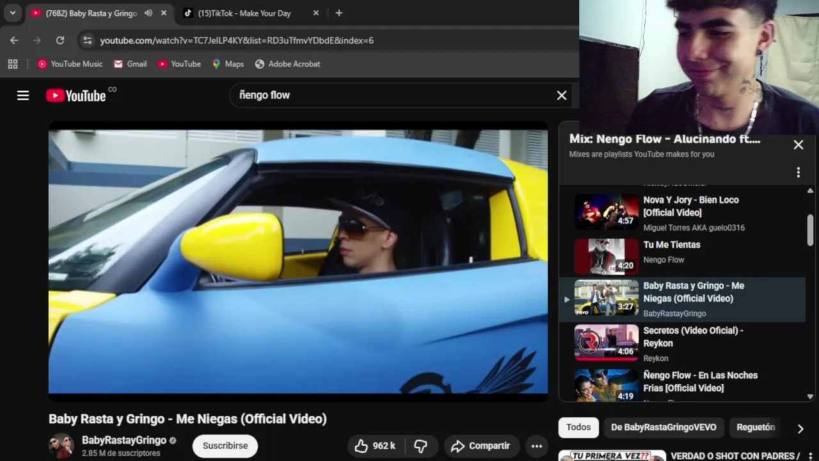Show more filter chips with right arrow

tap(800, 428)
